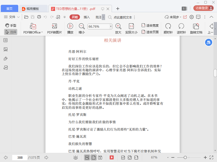Screen dimensions: 217x162
Task: Open the 文件 menu
Action: tap(12, 17)
